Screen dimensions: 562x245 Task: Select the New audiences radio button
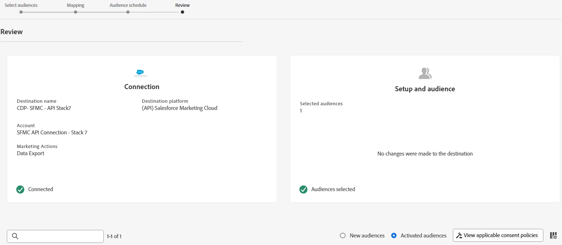point(343,236)
